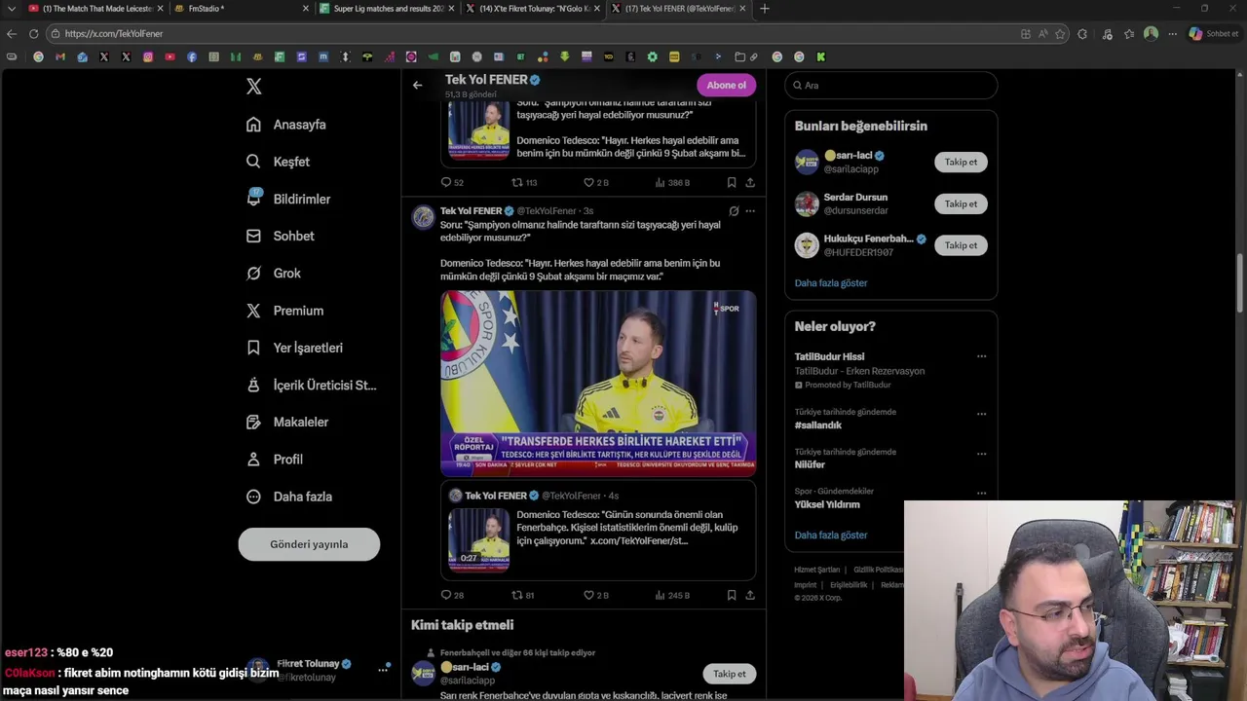1247x701 pixels.
Task: Open İçerik Üreticisi Stüdyosu item
Action: click(311, 385)
